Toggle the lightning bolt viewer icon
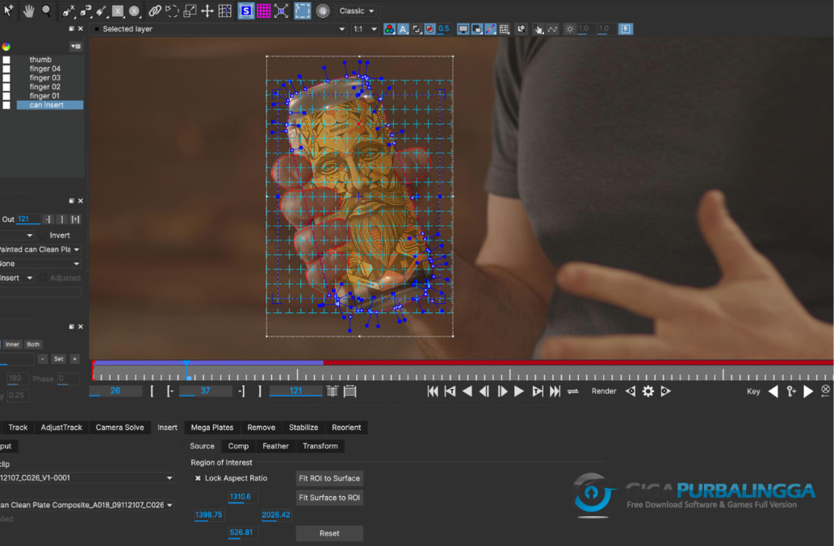 pyautogui.click(x=626, y=29)
